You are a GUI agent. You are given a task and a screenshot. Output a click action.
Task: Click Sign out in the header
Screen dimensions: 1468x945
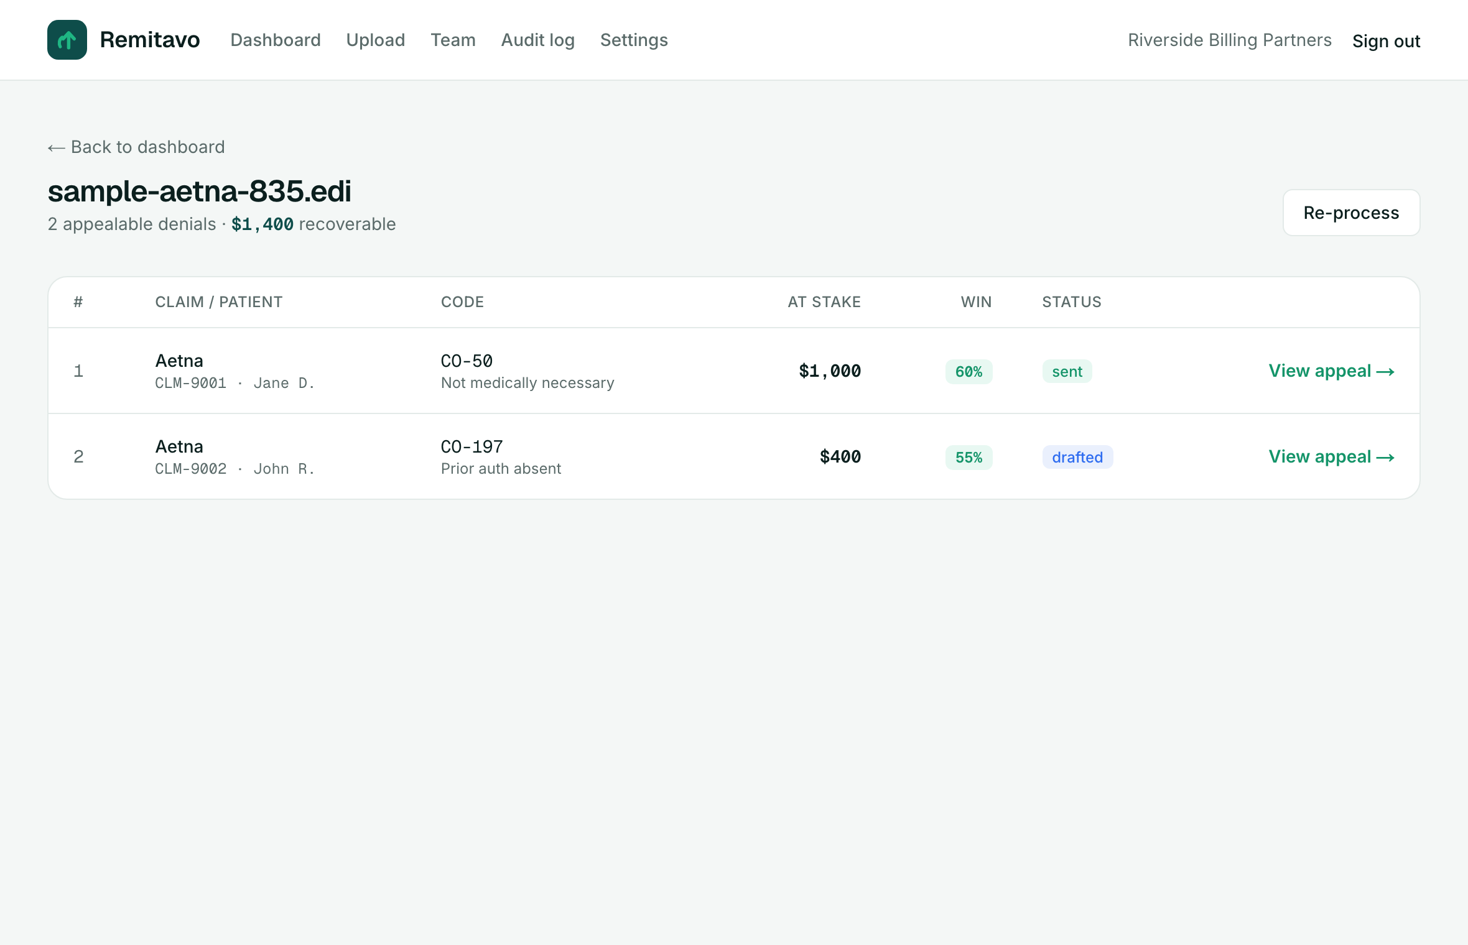coord(1386,41)
